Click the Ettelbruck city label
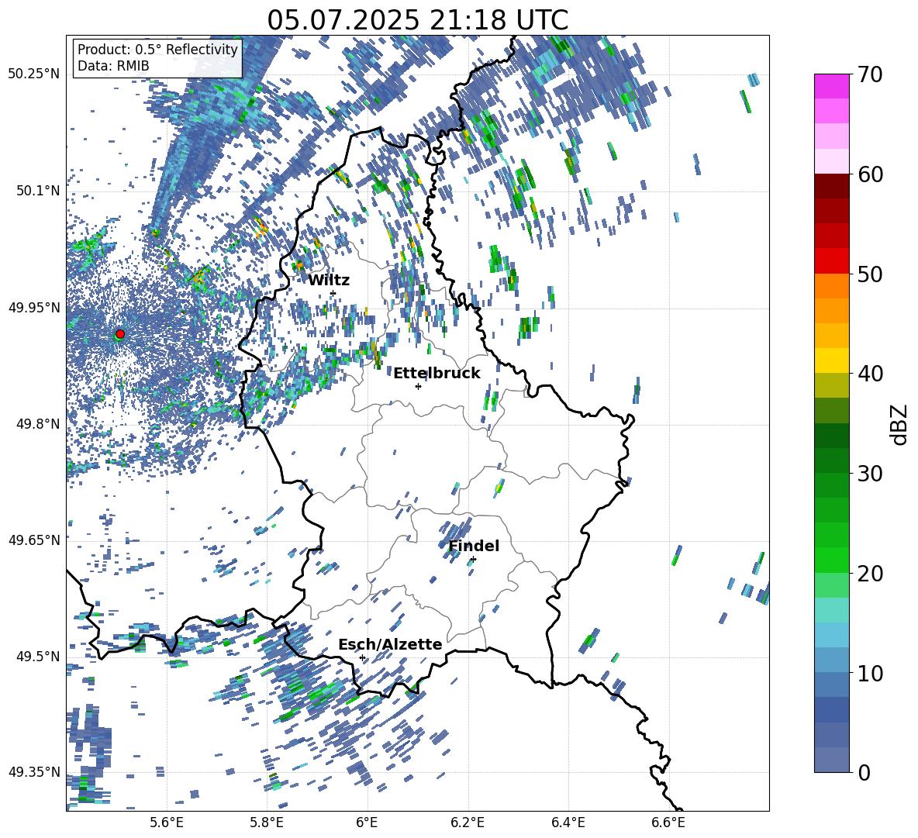The height and width of the screenshot is (838, 918). (x=437, y=374)
